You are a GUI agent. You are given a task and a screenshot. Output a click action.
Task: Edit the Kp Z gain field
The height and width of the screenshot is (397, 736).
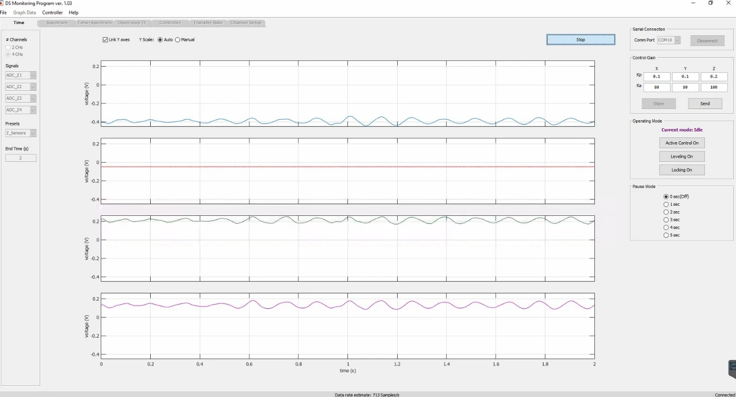coord(714,76)
